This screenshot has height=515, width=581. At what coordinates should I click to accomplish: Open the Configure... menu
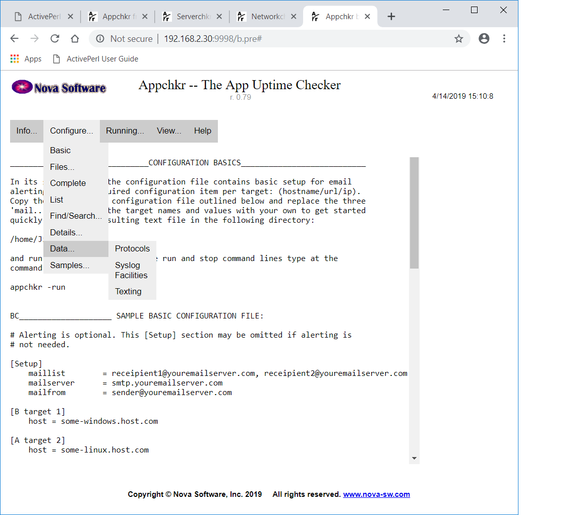[72, 131]
